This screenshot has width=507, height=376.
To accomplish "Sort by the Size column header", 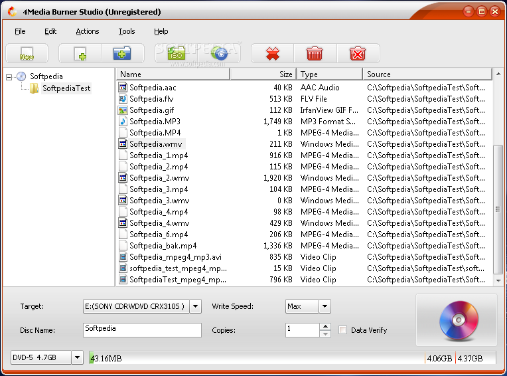I will (263, 74).
